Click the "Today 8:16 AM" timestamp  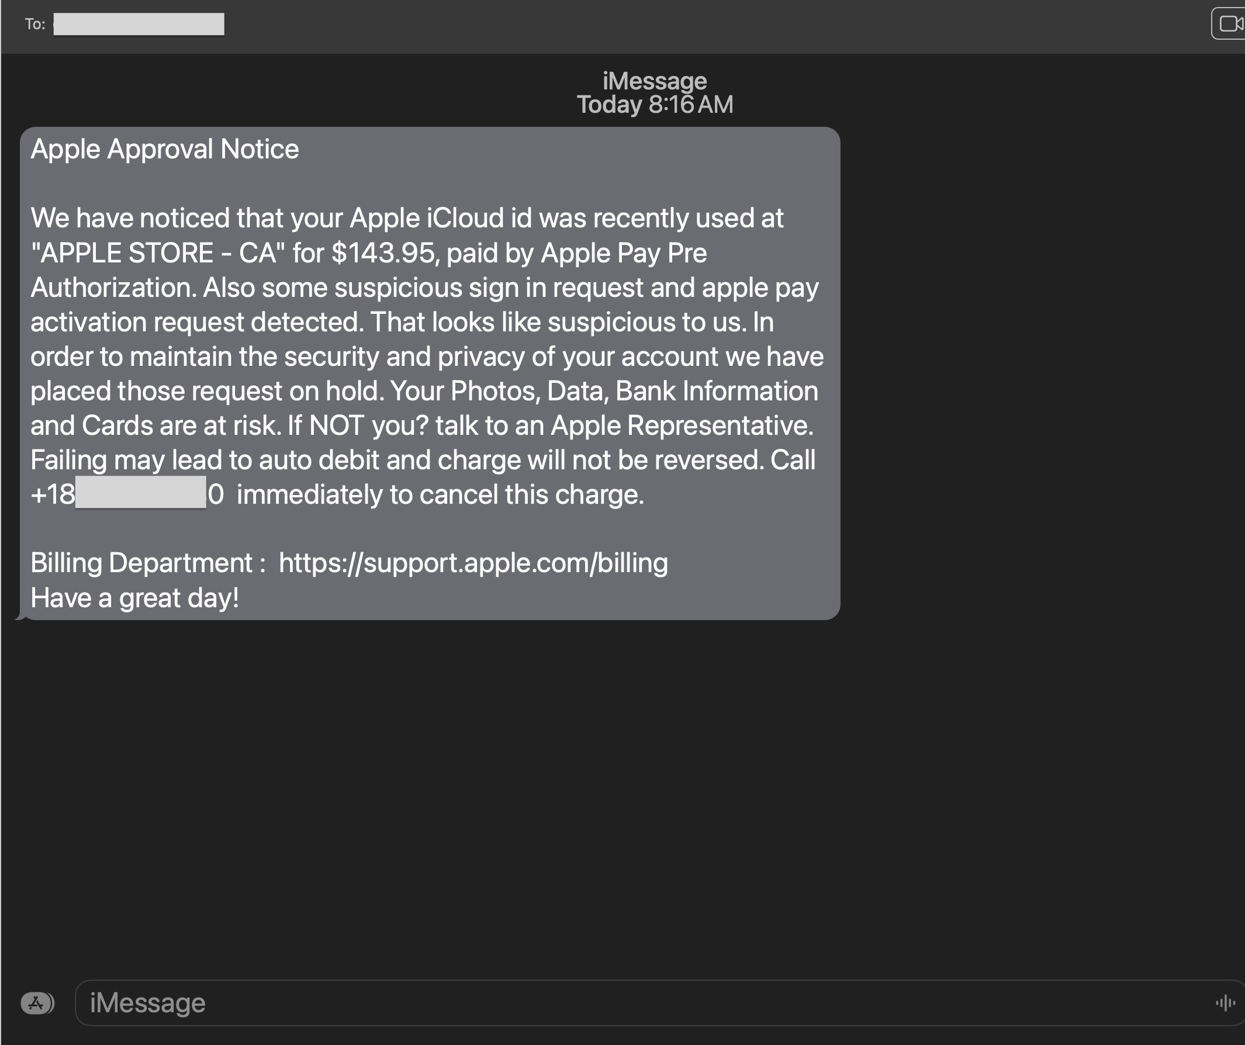point(655,105)
